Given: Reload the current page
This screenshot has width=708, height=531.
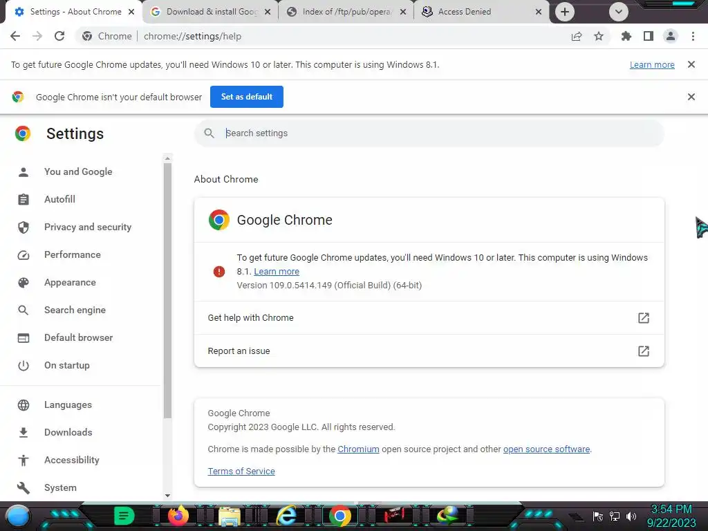Looking at the screenshot, I should pos(59,36).
